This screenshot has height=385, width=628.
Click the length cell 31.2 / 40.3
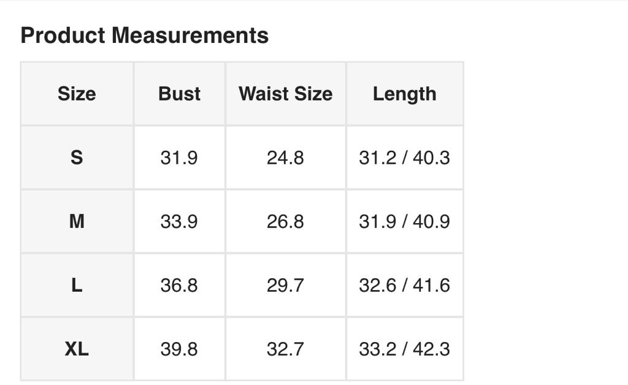[x=404, y=158]
